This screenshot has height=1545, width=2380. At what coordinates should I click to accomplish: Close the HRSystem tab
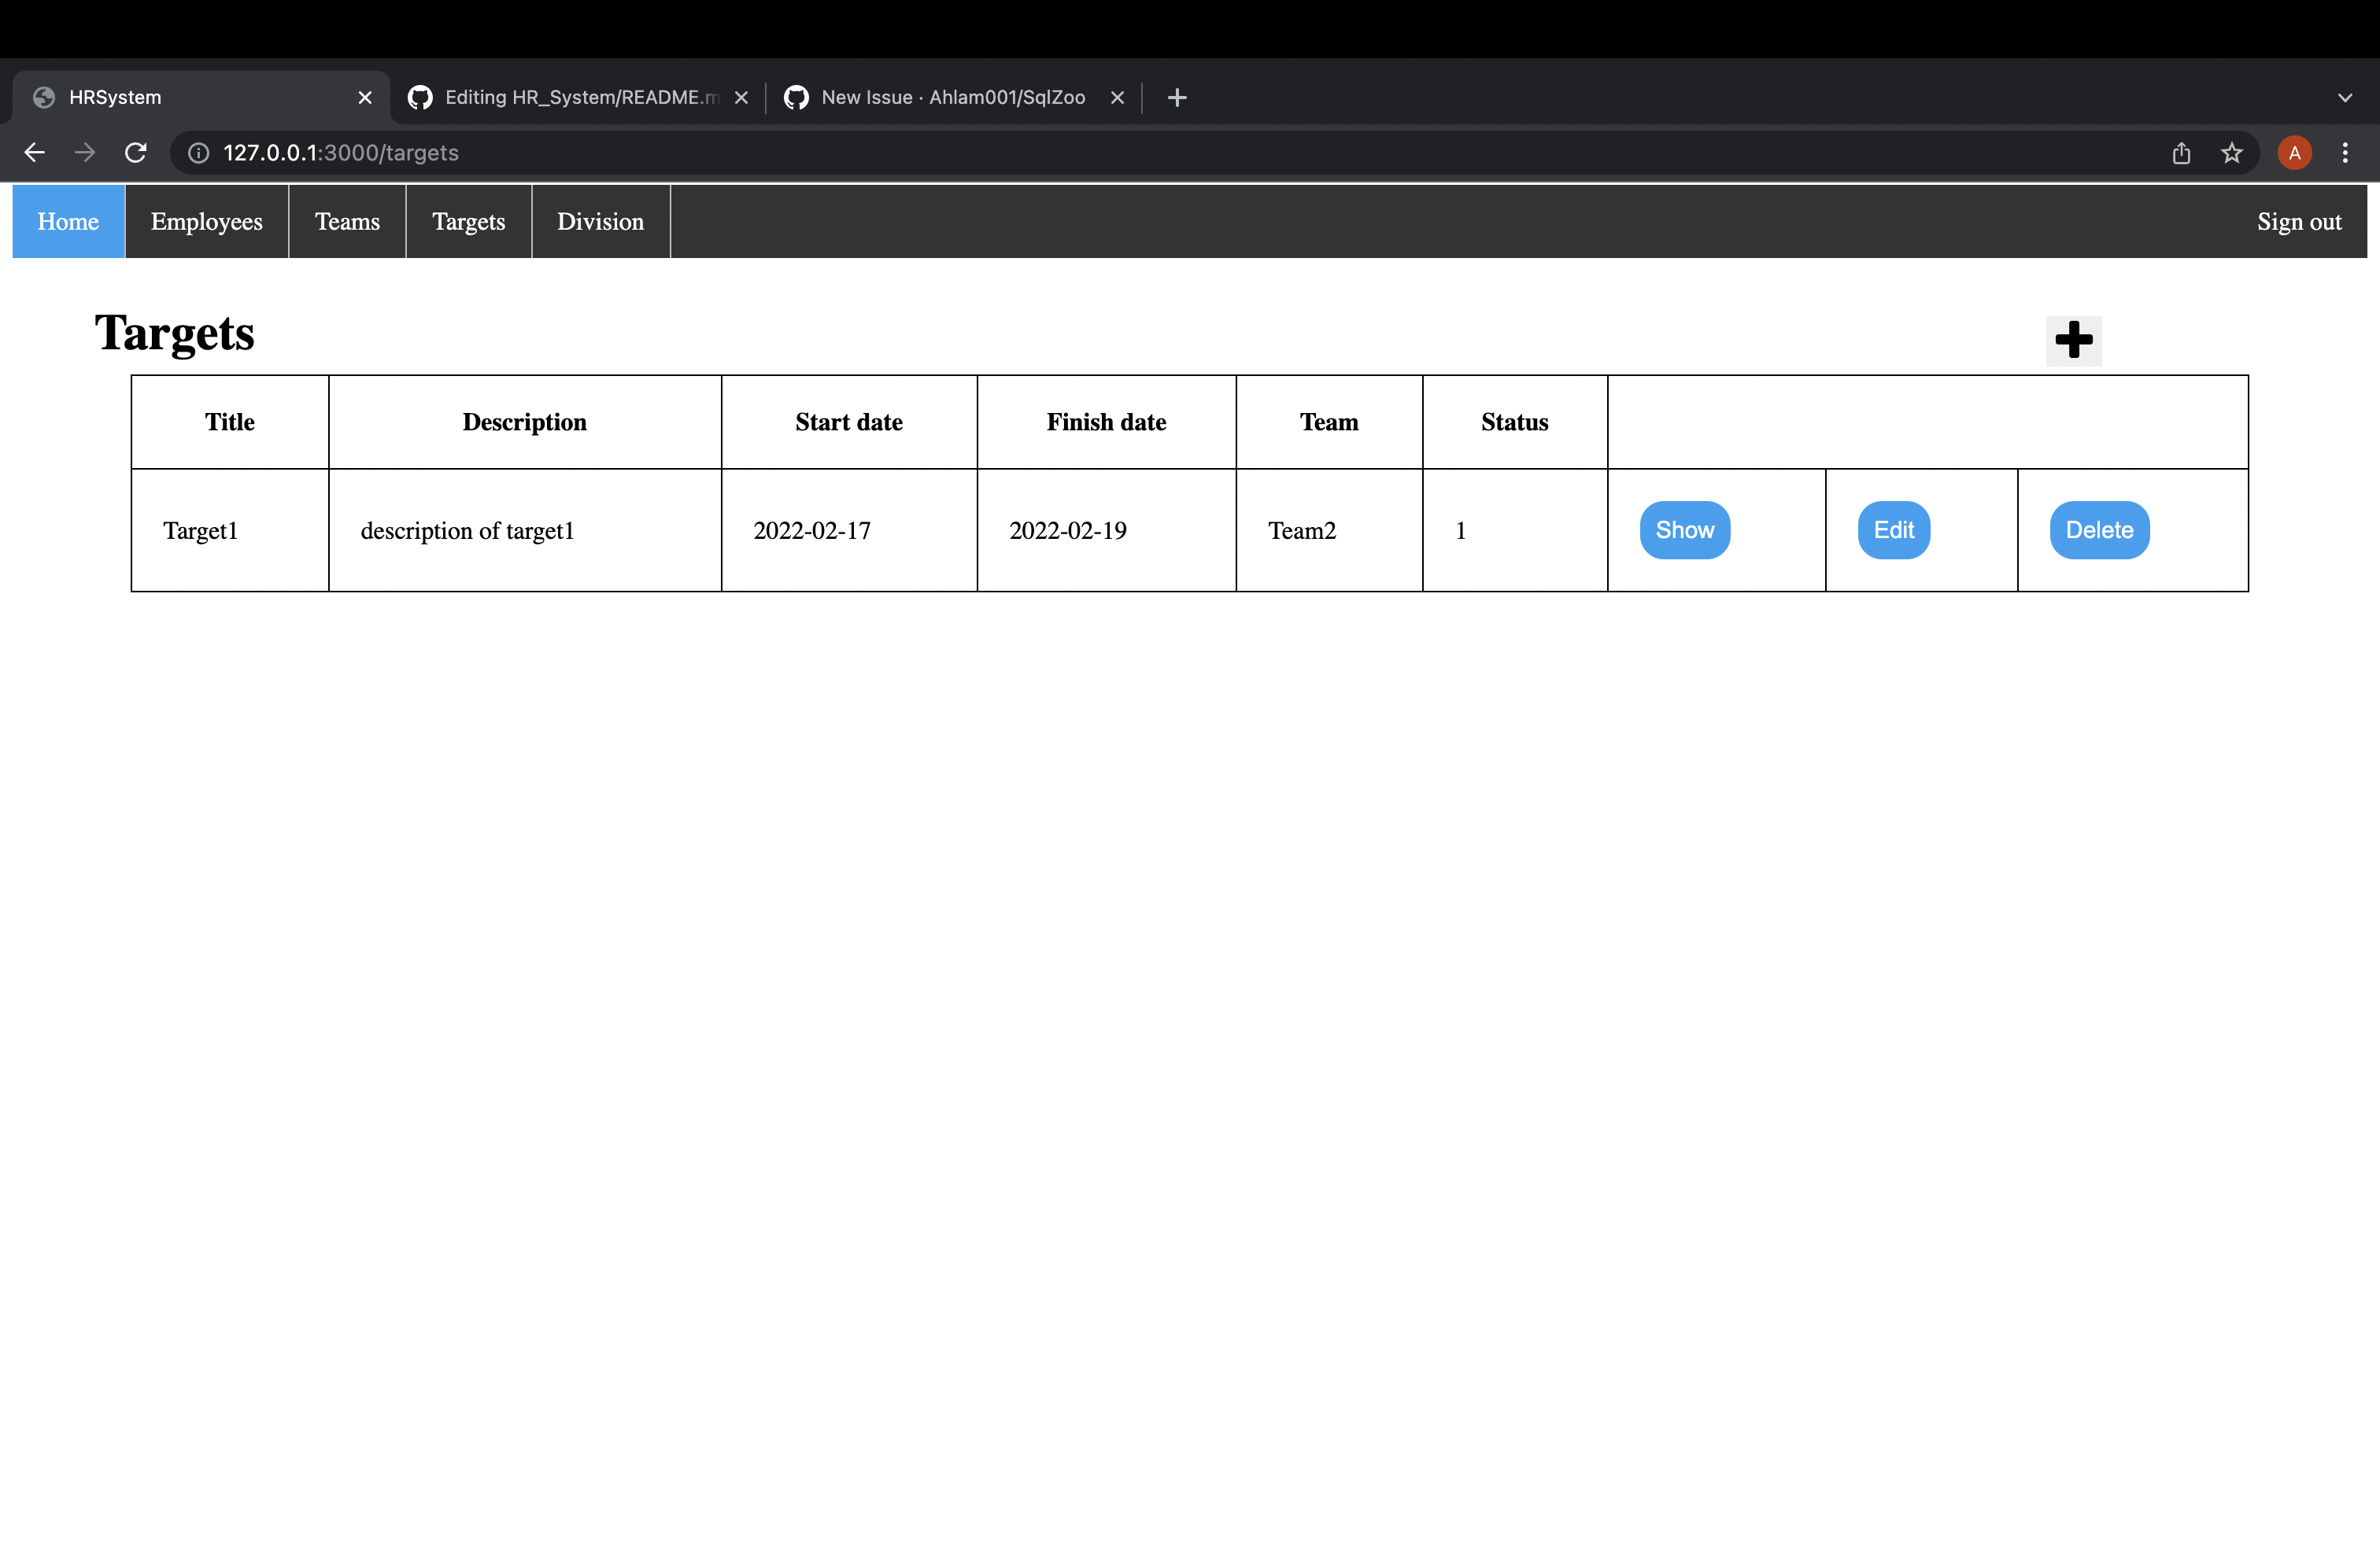point(365,98)
